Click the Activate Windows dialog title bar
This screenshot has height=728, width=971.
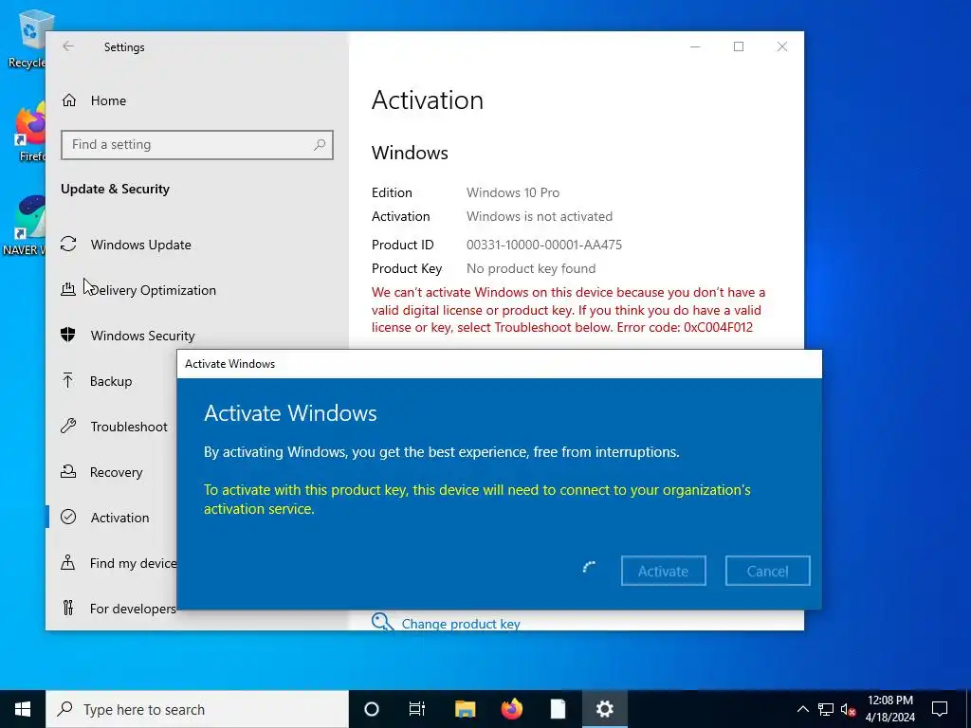pos(499,363)
